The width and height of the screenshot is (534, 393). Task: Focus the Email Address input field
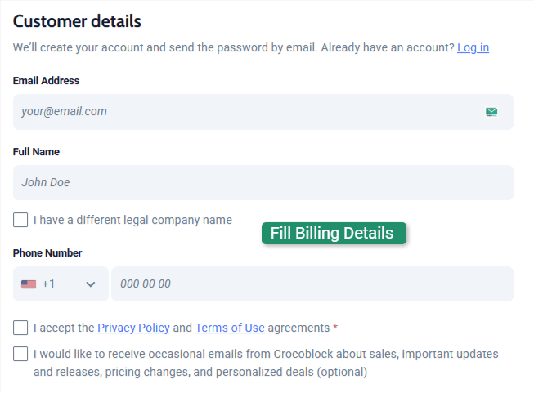pyautogui.click(x=245, y=112)
